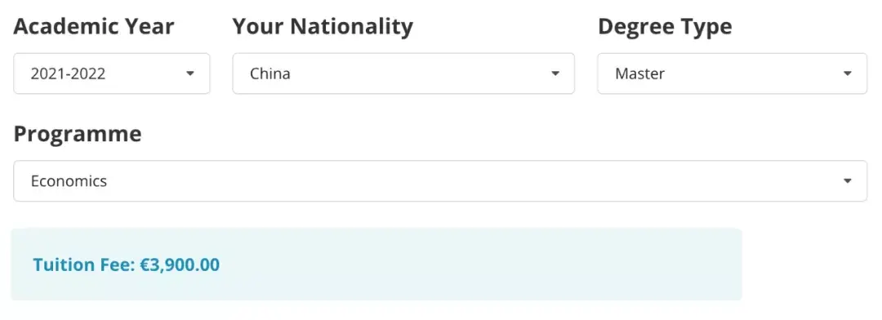Select the 2021-2022 value text
The width and height of the screenshot is (882, 320).
pos(68,73)
